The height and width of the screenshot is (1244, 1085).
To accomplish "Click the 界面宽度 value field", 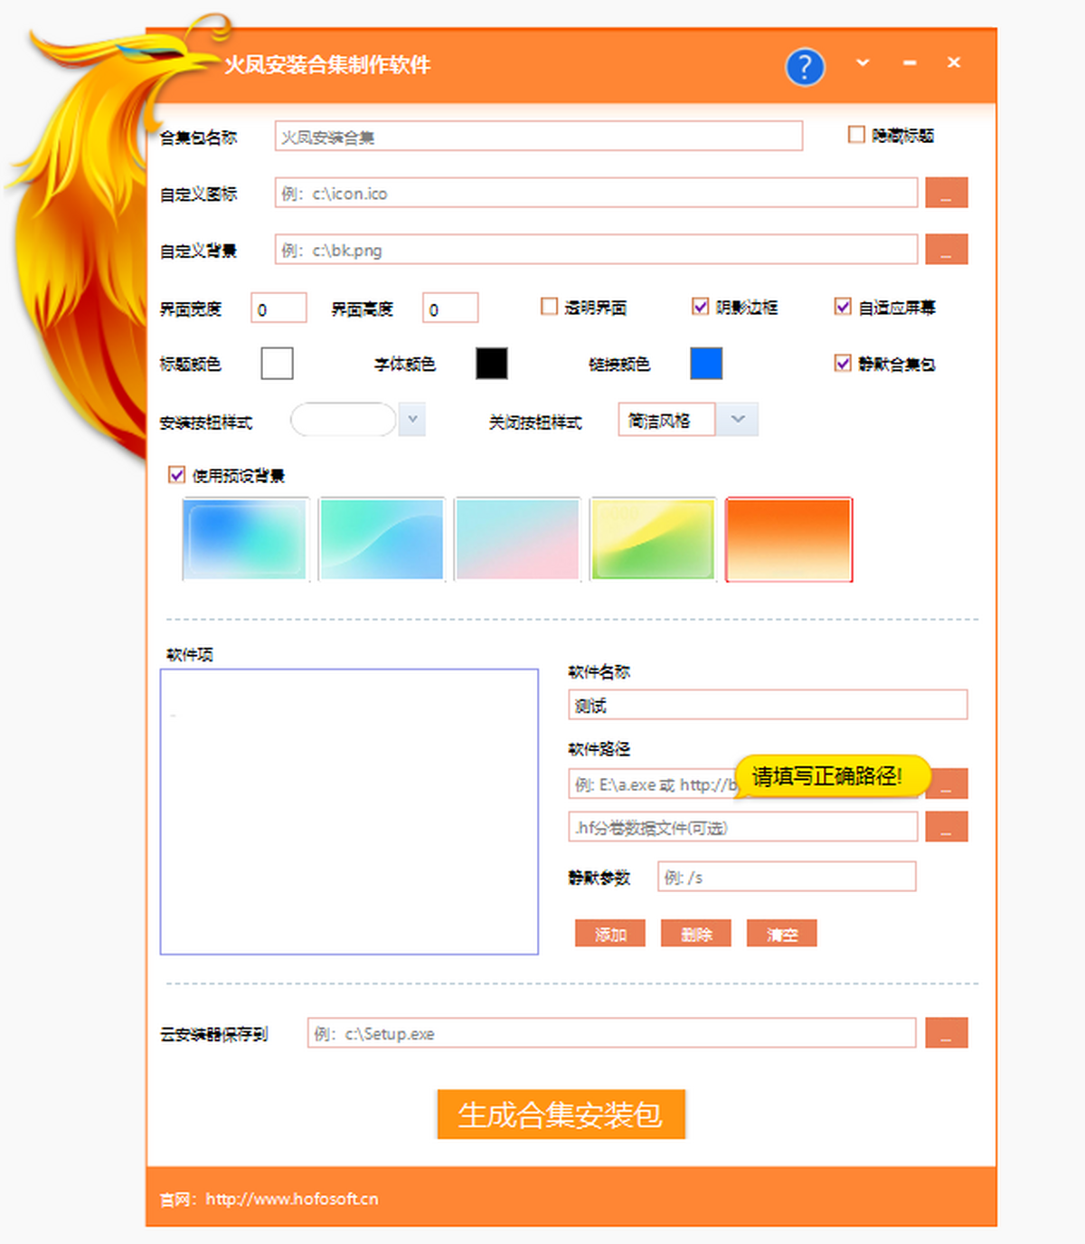I will click(278, 309).
